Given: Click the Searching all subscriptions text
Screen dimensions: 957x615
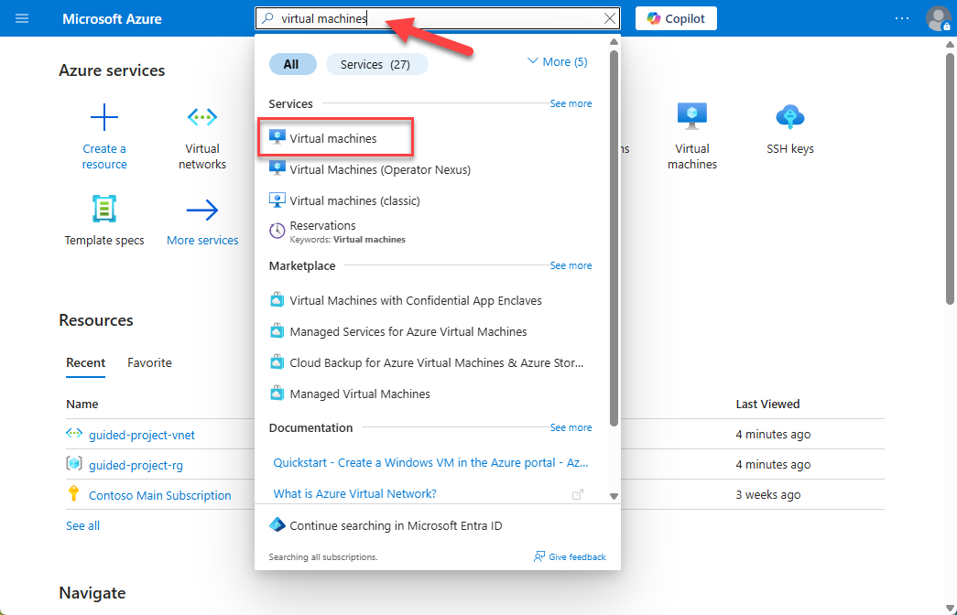Looking at the screenshot, I should 323,557.
